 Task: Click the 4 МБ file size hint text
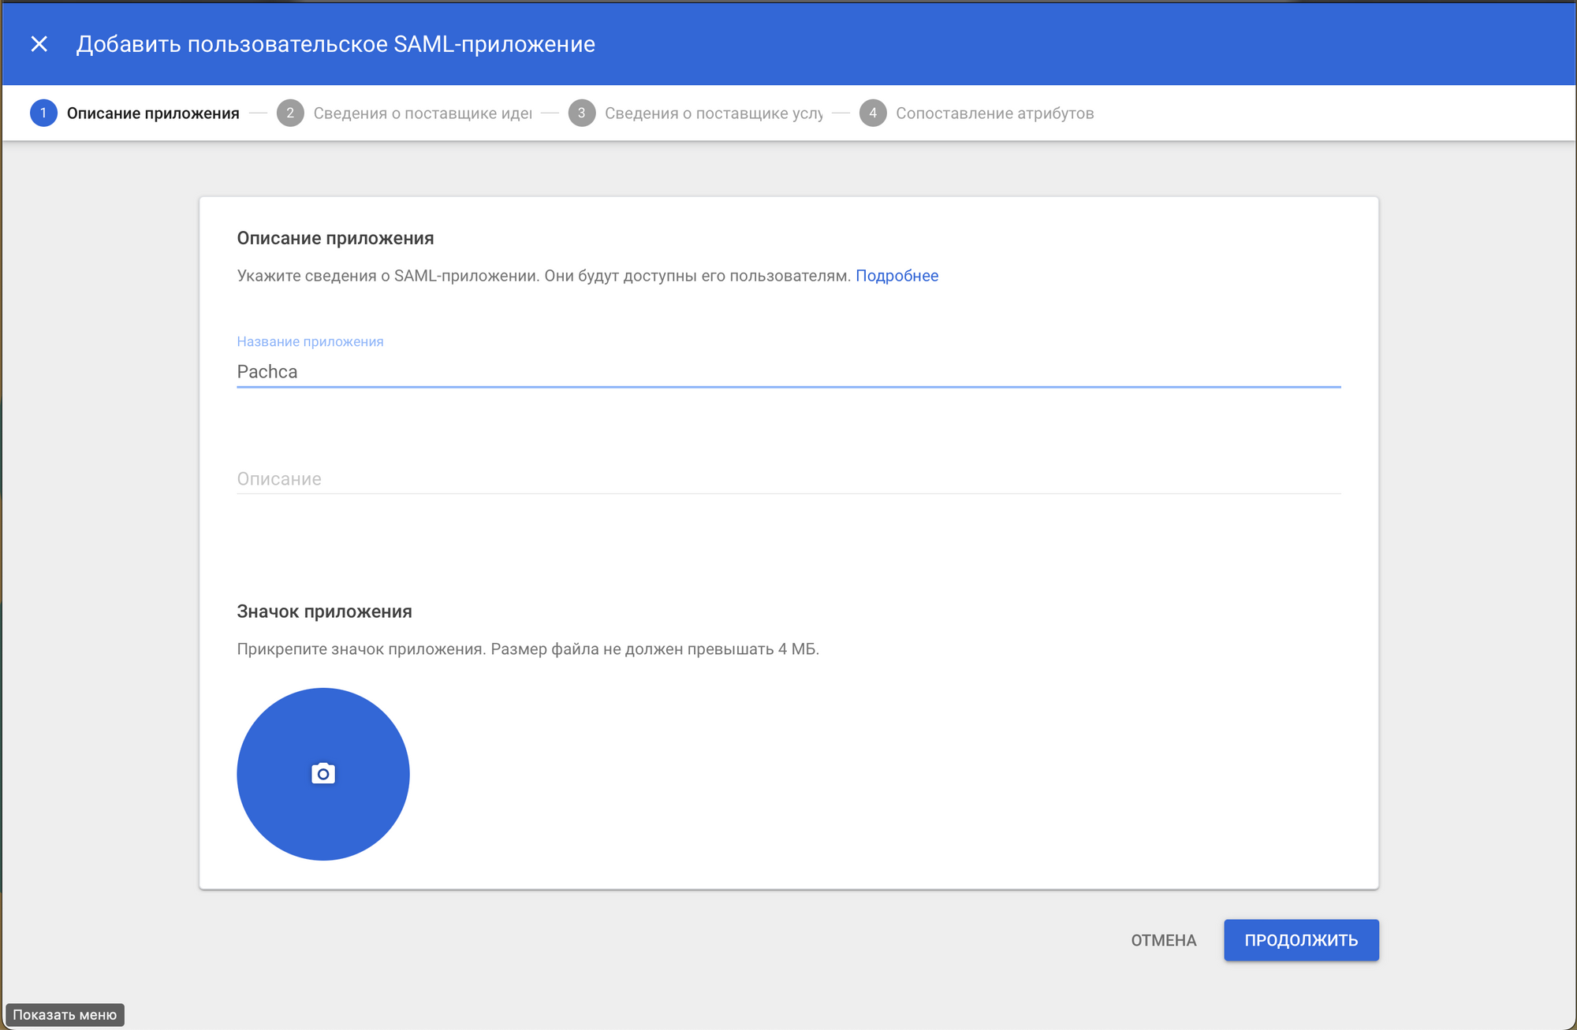pyautogui.click(x=528, y=649)
